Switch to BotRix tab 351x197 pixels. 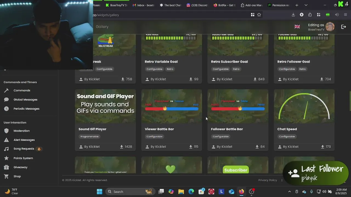coord(224,5)
